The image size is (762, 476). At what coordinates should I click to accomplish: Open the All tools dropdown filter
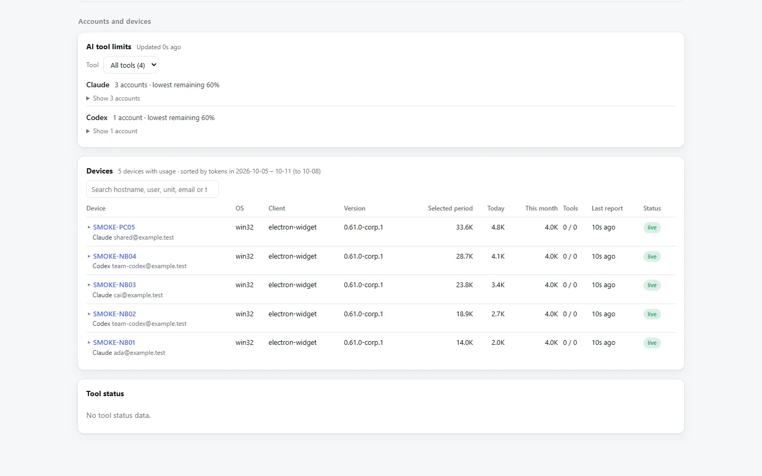[131, 65]
